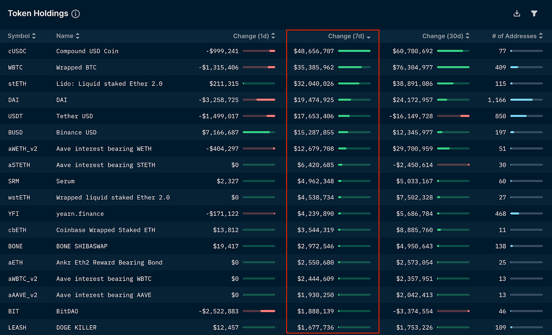Click Coinbase Wrapped Staked ETH
The image size is (552, 335).
[106, 230]
